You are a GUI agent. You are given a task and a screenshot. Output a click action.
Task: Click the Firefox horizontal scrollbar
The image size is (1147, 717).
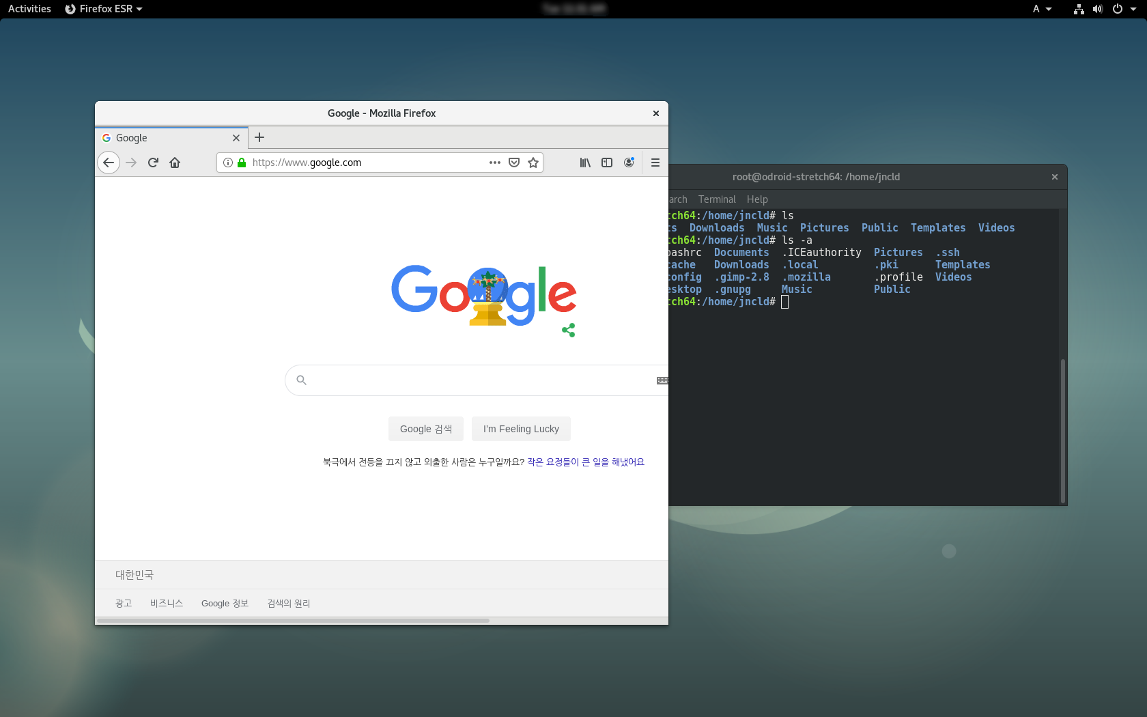point(294,621)
